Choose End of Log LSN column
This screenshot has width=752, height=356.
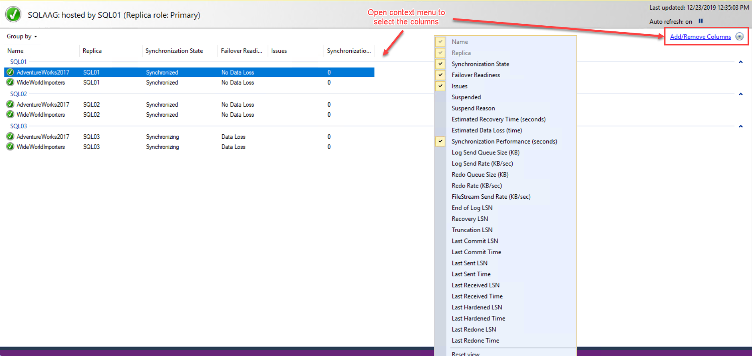coord(472,208)
